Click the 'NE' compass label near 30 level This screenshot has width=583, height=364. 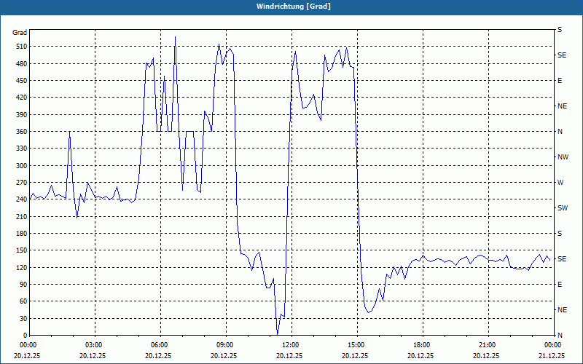pyautogui.click(x=563, y=310)
